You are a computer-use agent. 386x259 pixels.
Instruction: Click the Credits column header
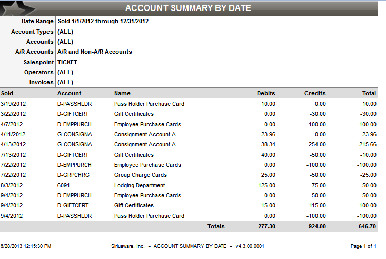pos(315,93)
